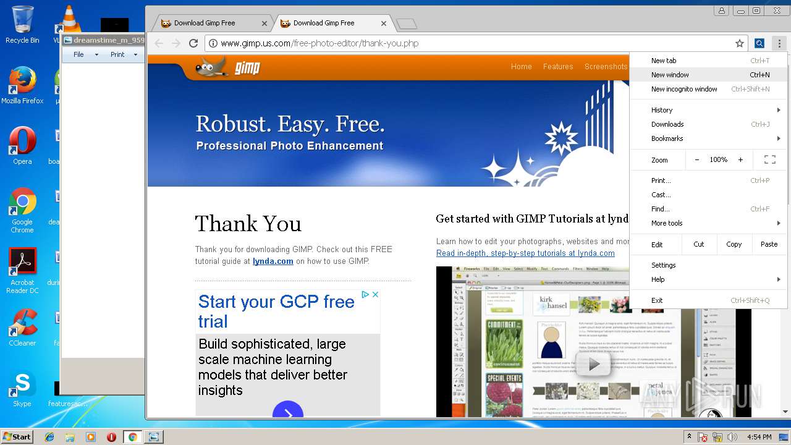Open File Explorer folder in taskbar
This screenshot has width=791, height=445.
point(70,437)
